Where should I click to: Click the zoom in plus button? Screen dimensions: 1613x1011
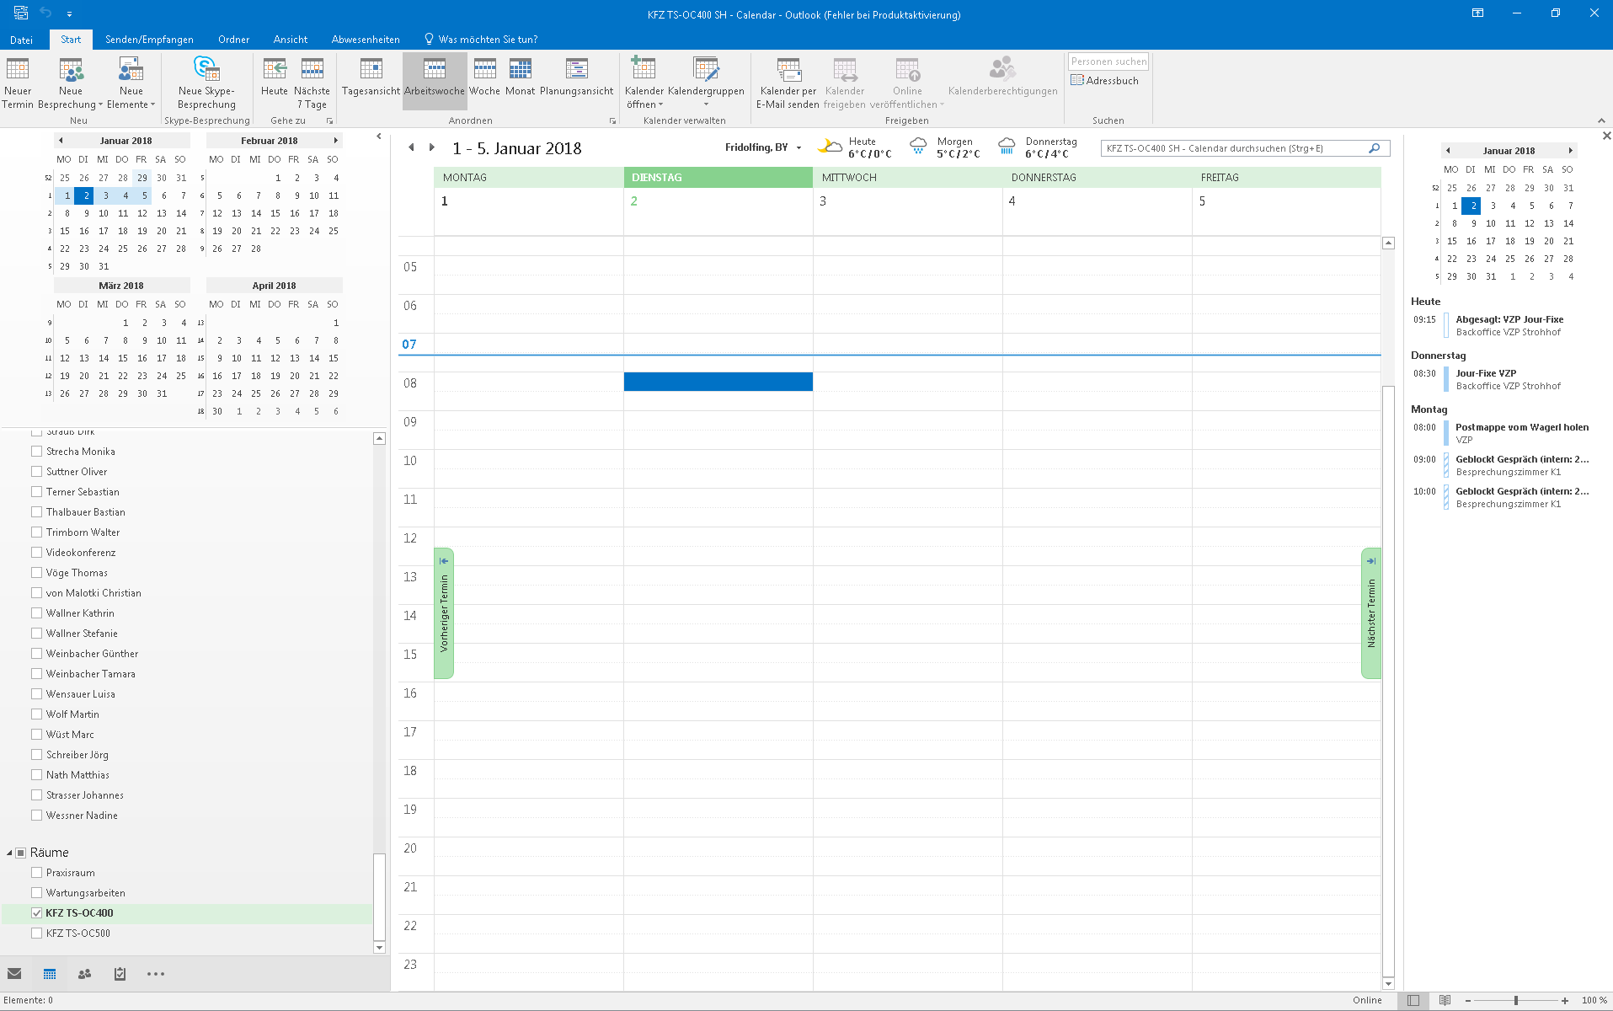pyautogui.click(x=1565, y=1001)
